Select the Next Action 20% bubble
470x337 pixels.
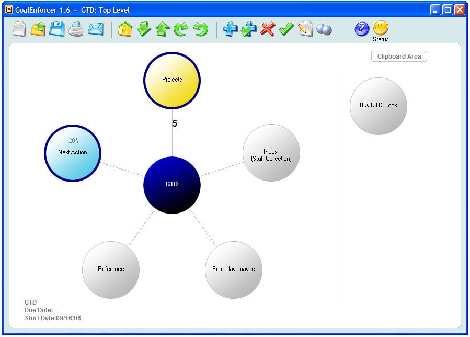(x=73, y=153)
